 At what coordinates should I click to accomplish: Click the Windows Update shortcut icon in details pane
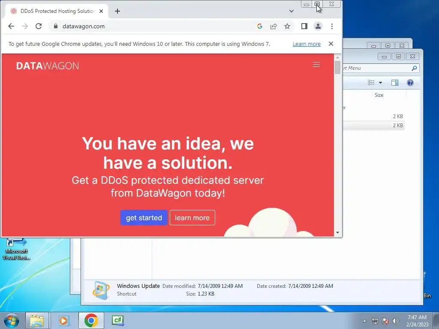pyautogui.click(x=101, y=290)
